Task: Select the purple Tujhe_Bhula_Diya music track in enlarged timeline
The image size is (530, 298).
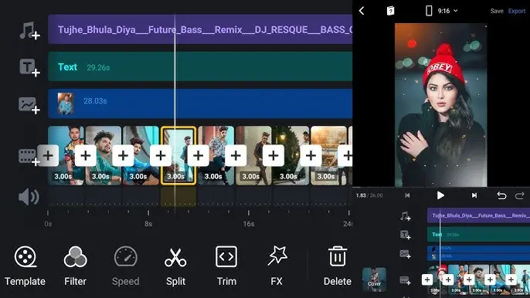Action: pyautogui.click(x=200, y=29)
